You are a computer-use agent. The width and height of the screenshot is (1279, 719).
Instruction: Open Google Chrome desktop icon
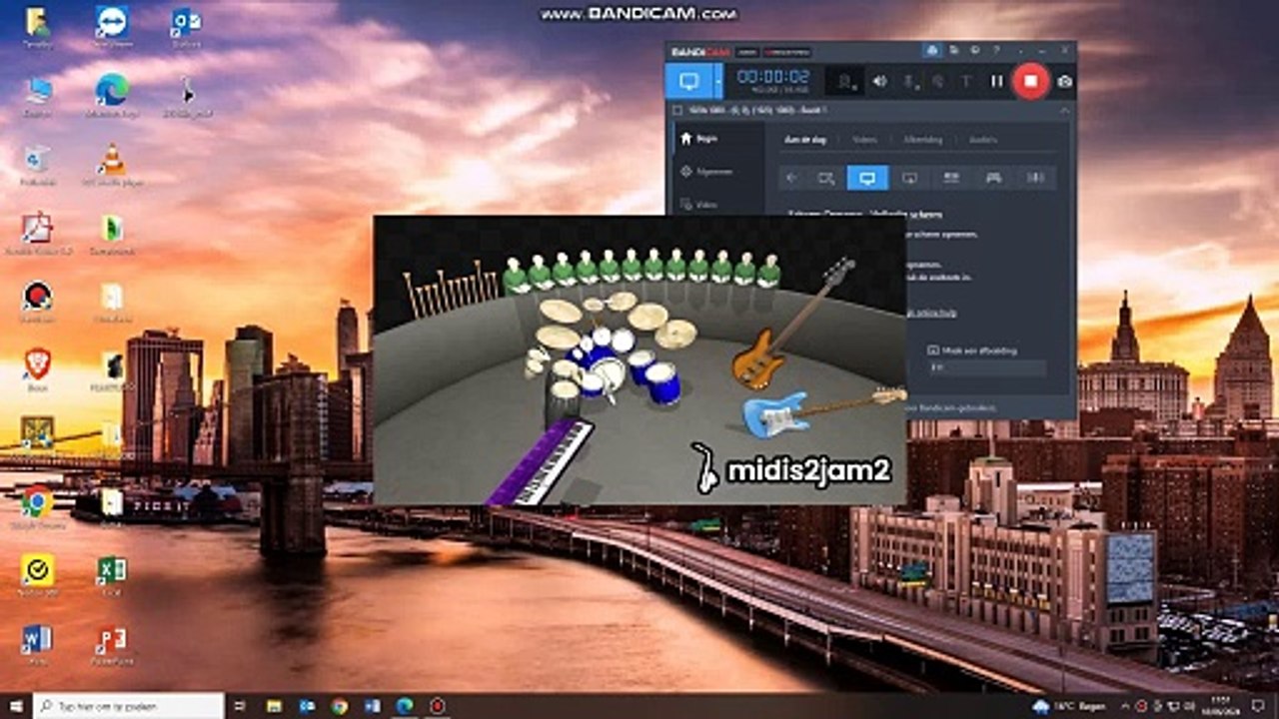coord(38,505)
